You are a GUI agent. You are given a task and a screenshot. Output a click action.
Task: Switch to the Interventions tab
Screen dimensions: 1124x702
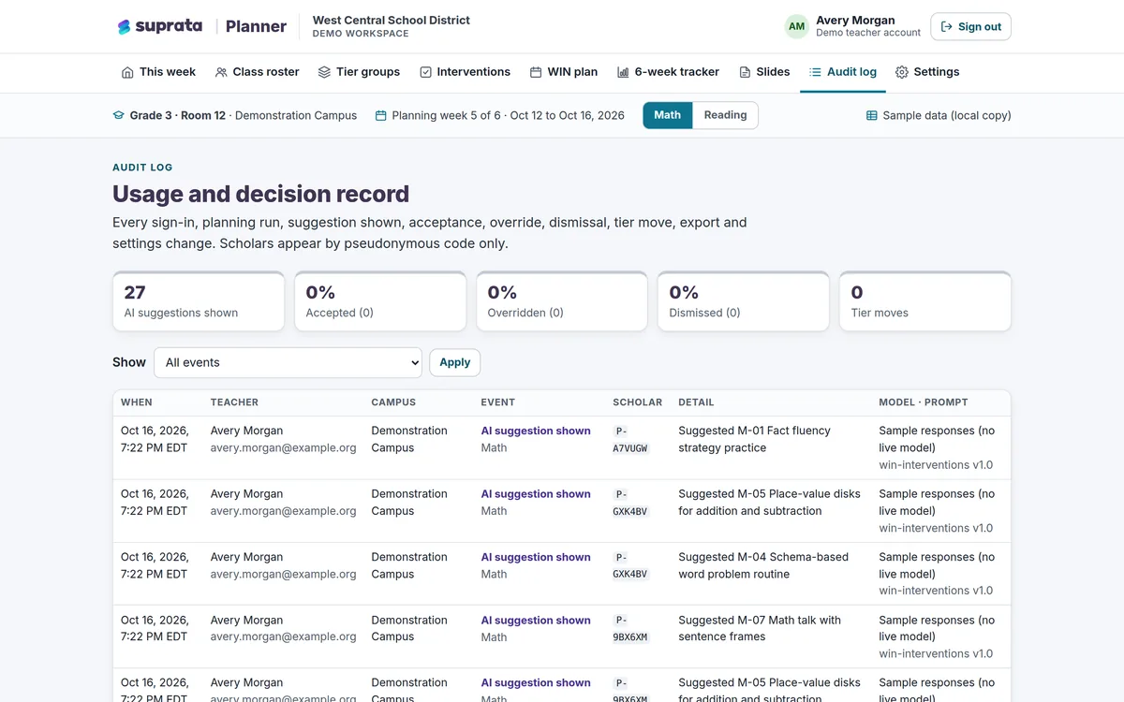(465, 72)
